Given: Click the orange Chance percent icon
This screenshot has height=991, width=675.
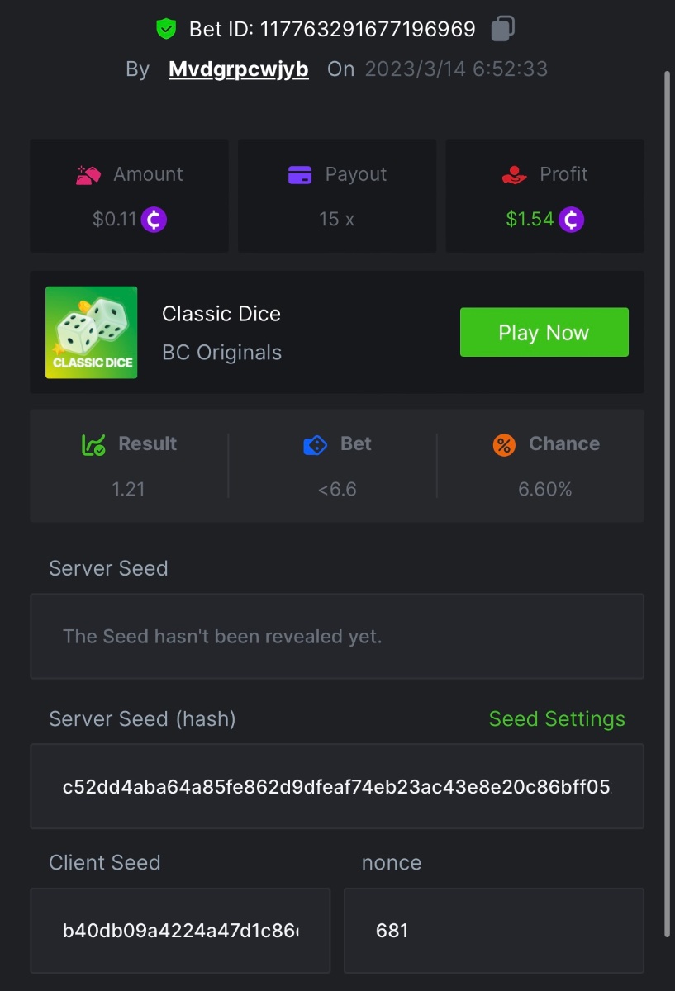Looking at the screenshot, I should click(x=504, y=445).
